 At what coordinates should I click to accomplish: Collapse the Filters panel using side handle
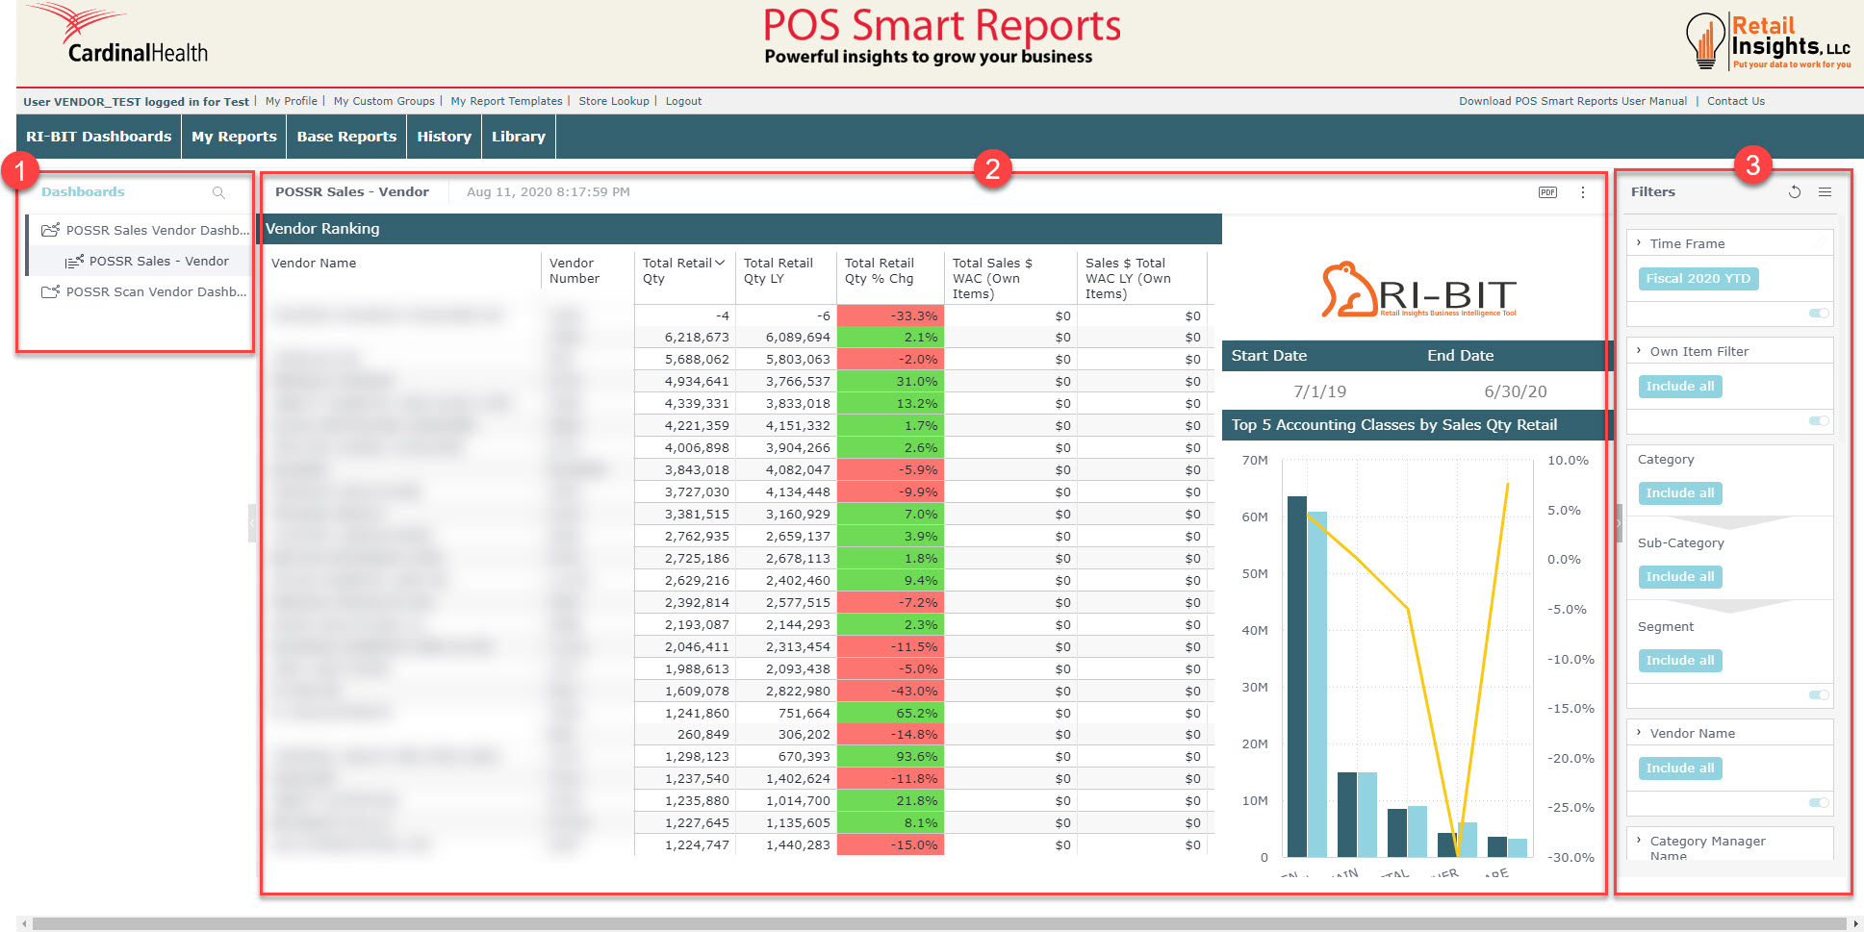point(1619,523)
